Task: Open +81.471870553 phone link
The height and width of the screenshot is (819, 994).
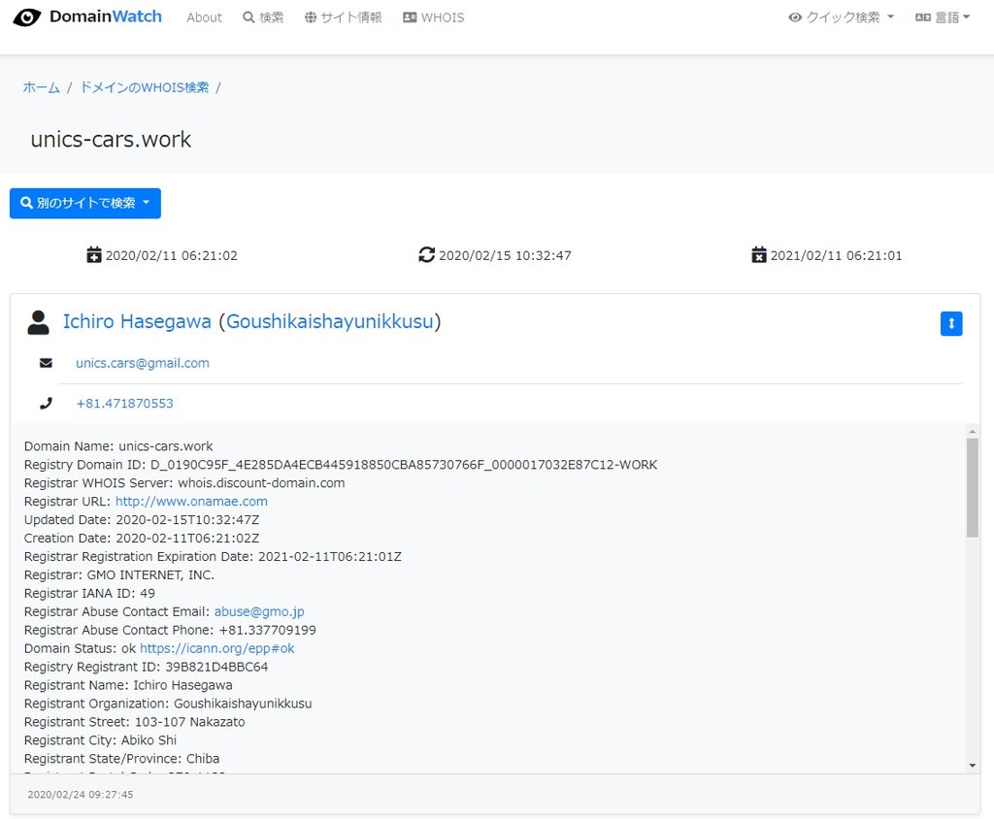Action: (x=124, y=403)
